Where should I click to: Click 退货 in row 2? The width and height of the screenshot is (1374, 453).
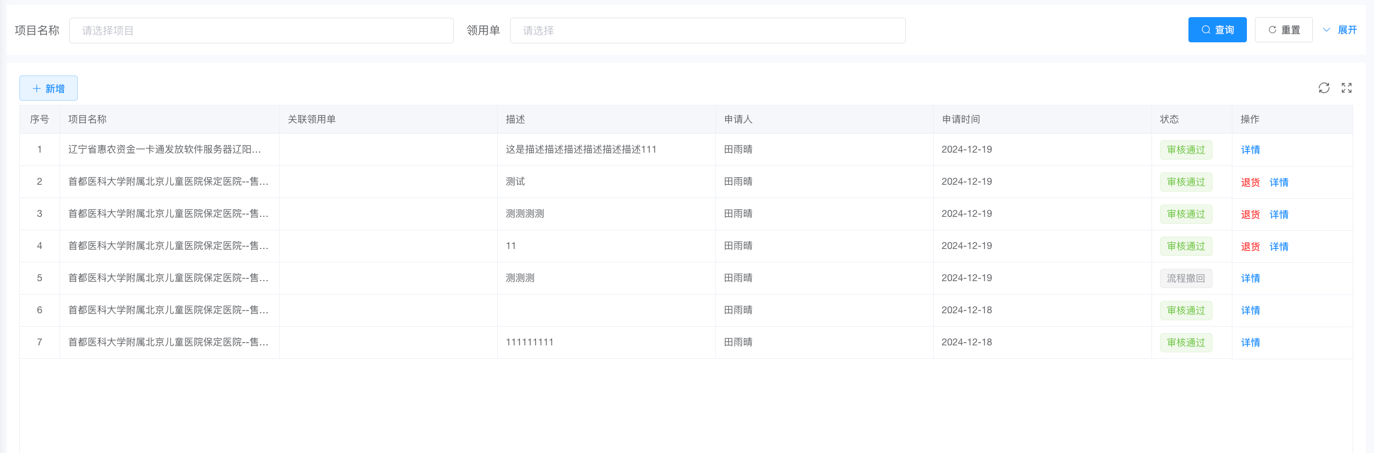1250,182
